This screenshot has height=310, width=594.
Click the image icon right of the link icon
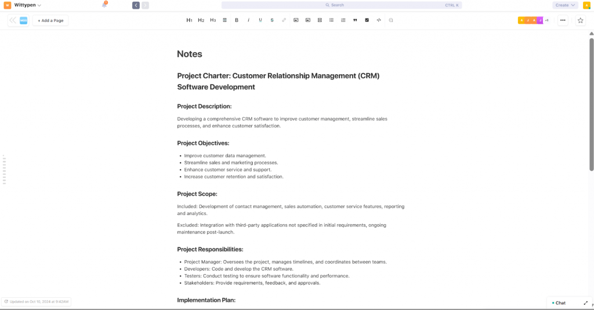[x=296, y=20]
